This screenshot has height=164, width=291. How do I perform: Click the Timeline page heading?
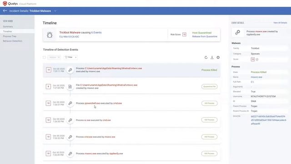50,23
